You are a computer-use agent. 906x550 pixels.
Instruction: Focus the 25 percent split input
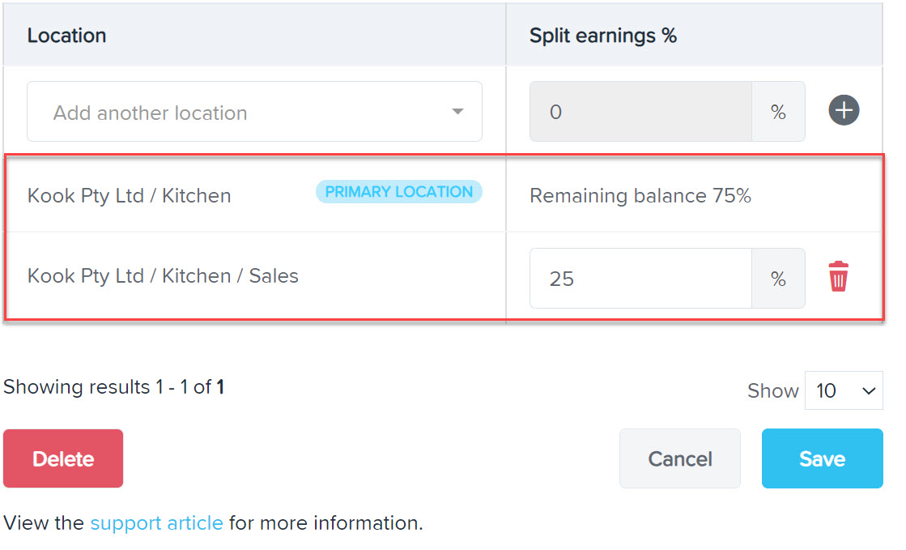640,278
